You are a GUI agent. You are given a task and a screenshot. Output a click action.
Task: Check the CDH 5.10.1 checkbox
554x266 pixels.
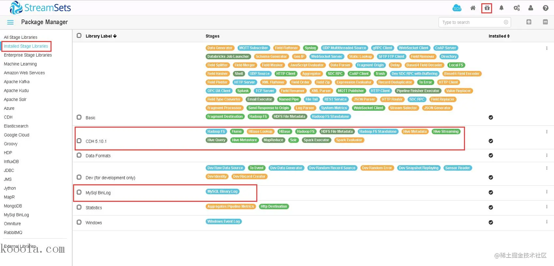(79, 141)
